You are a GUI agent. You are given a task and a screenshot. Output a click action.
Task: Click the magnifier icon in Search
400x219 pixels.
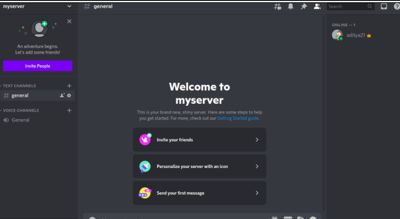370,6
